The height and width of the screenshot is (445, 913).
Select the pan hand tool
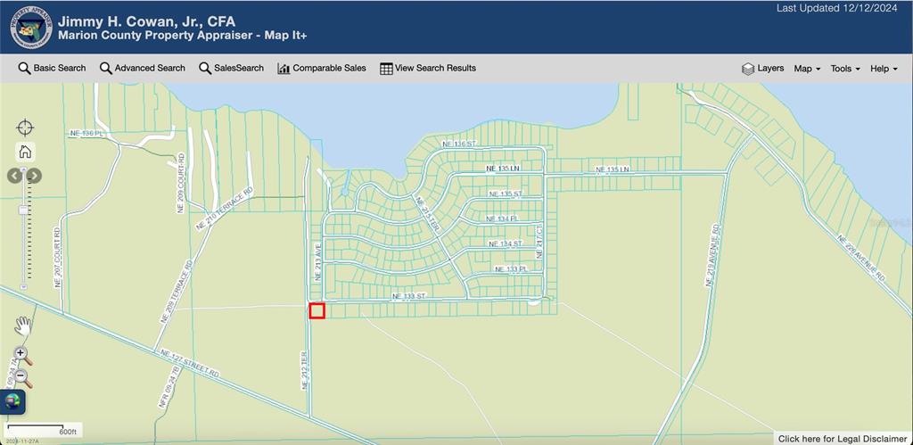22,326
